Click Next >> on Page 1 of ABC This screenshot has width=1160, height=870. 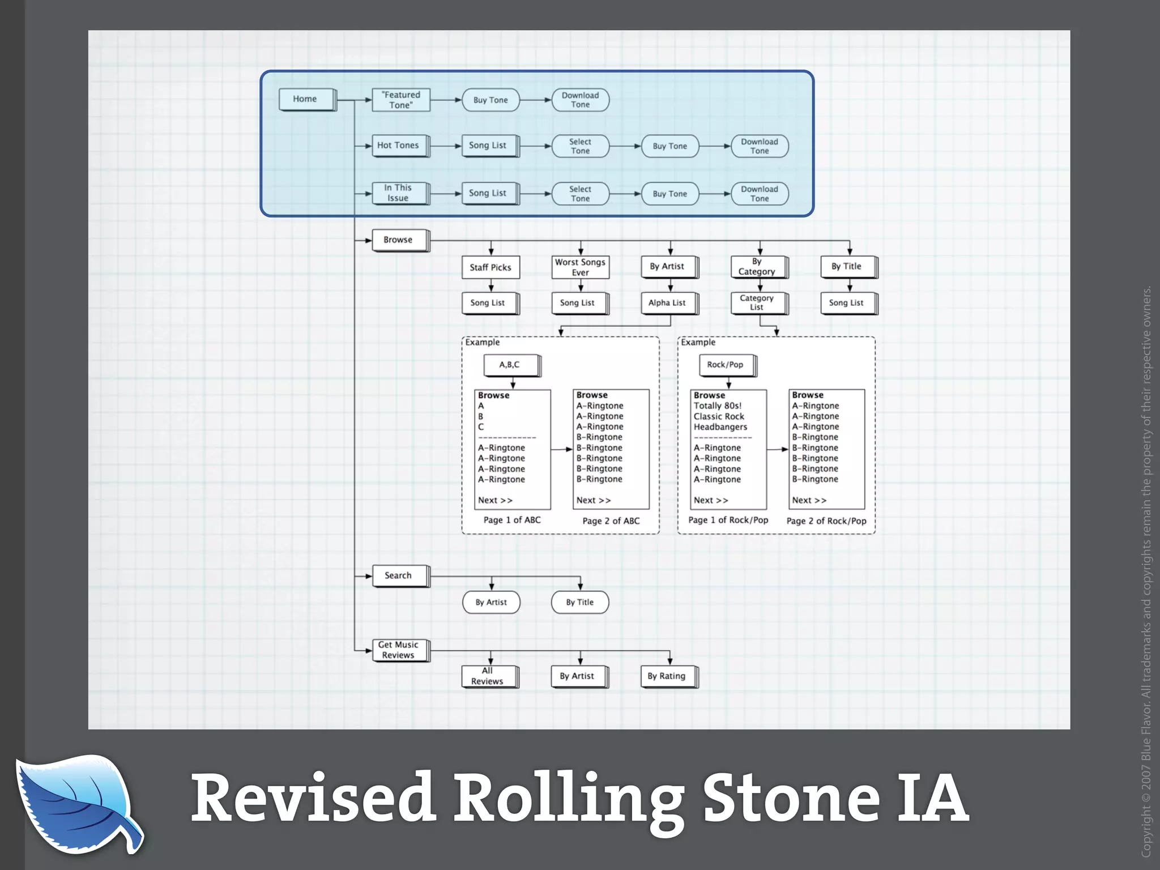495,500
